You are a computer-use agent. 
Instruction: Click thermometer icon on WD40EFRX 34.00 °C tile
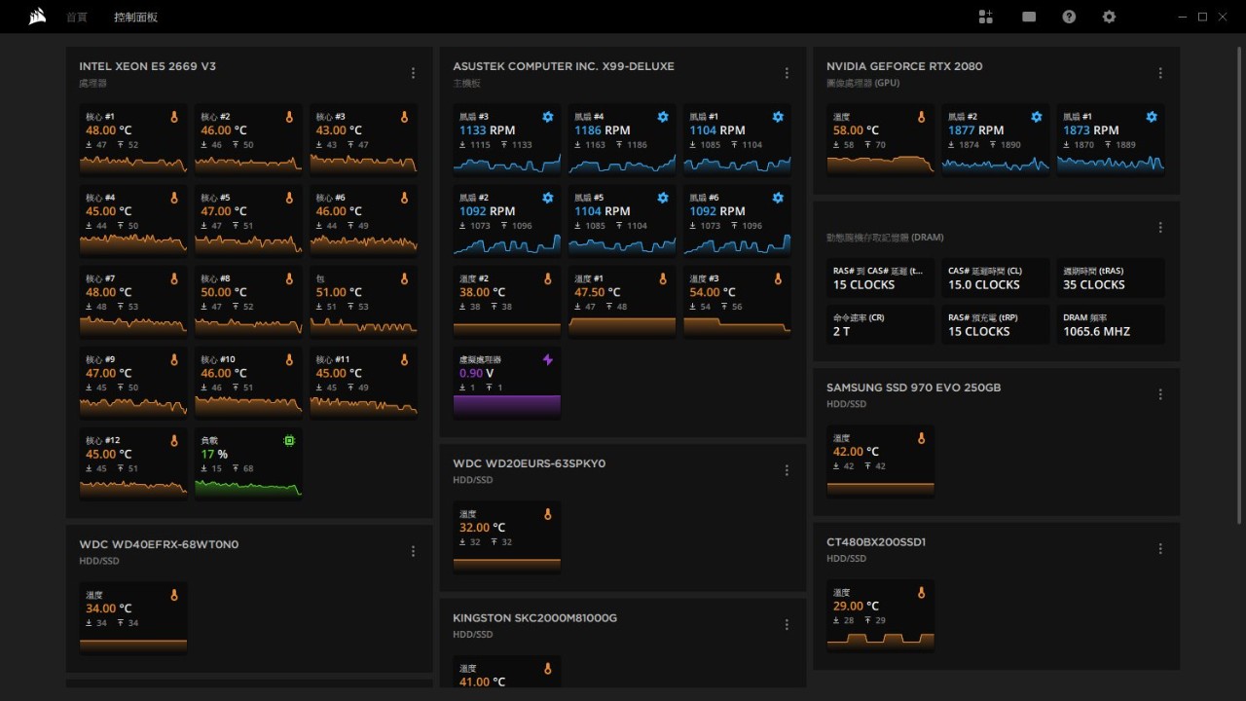point(174,595)
